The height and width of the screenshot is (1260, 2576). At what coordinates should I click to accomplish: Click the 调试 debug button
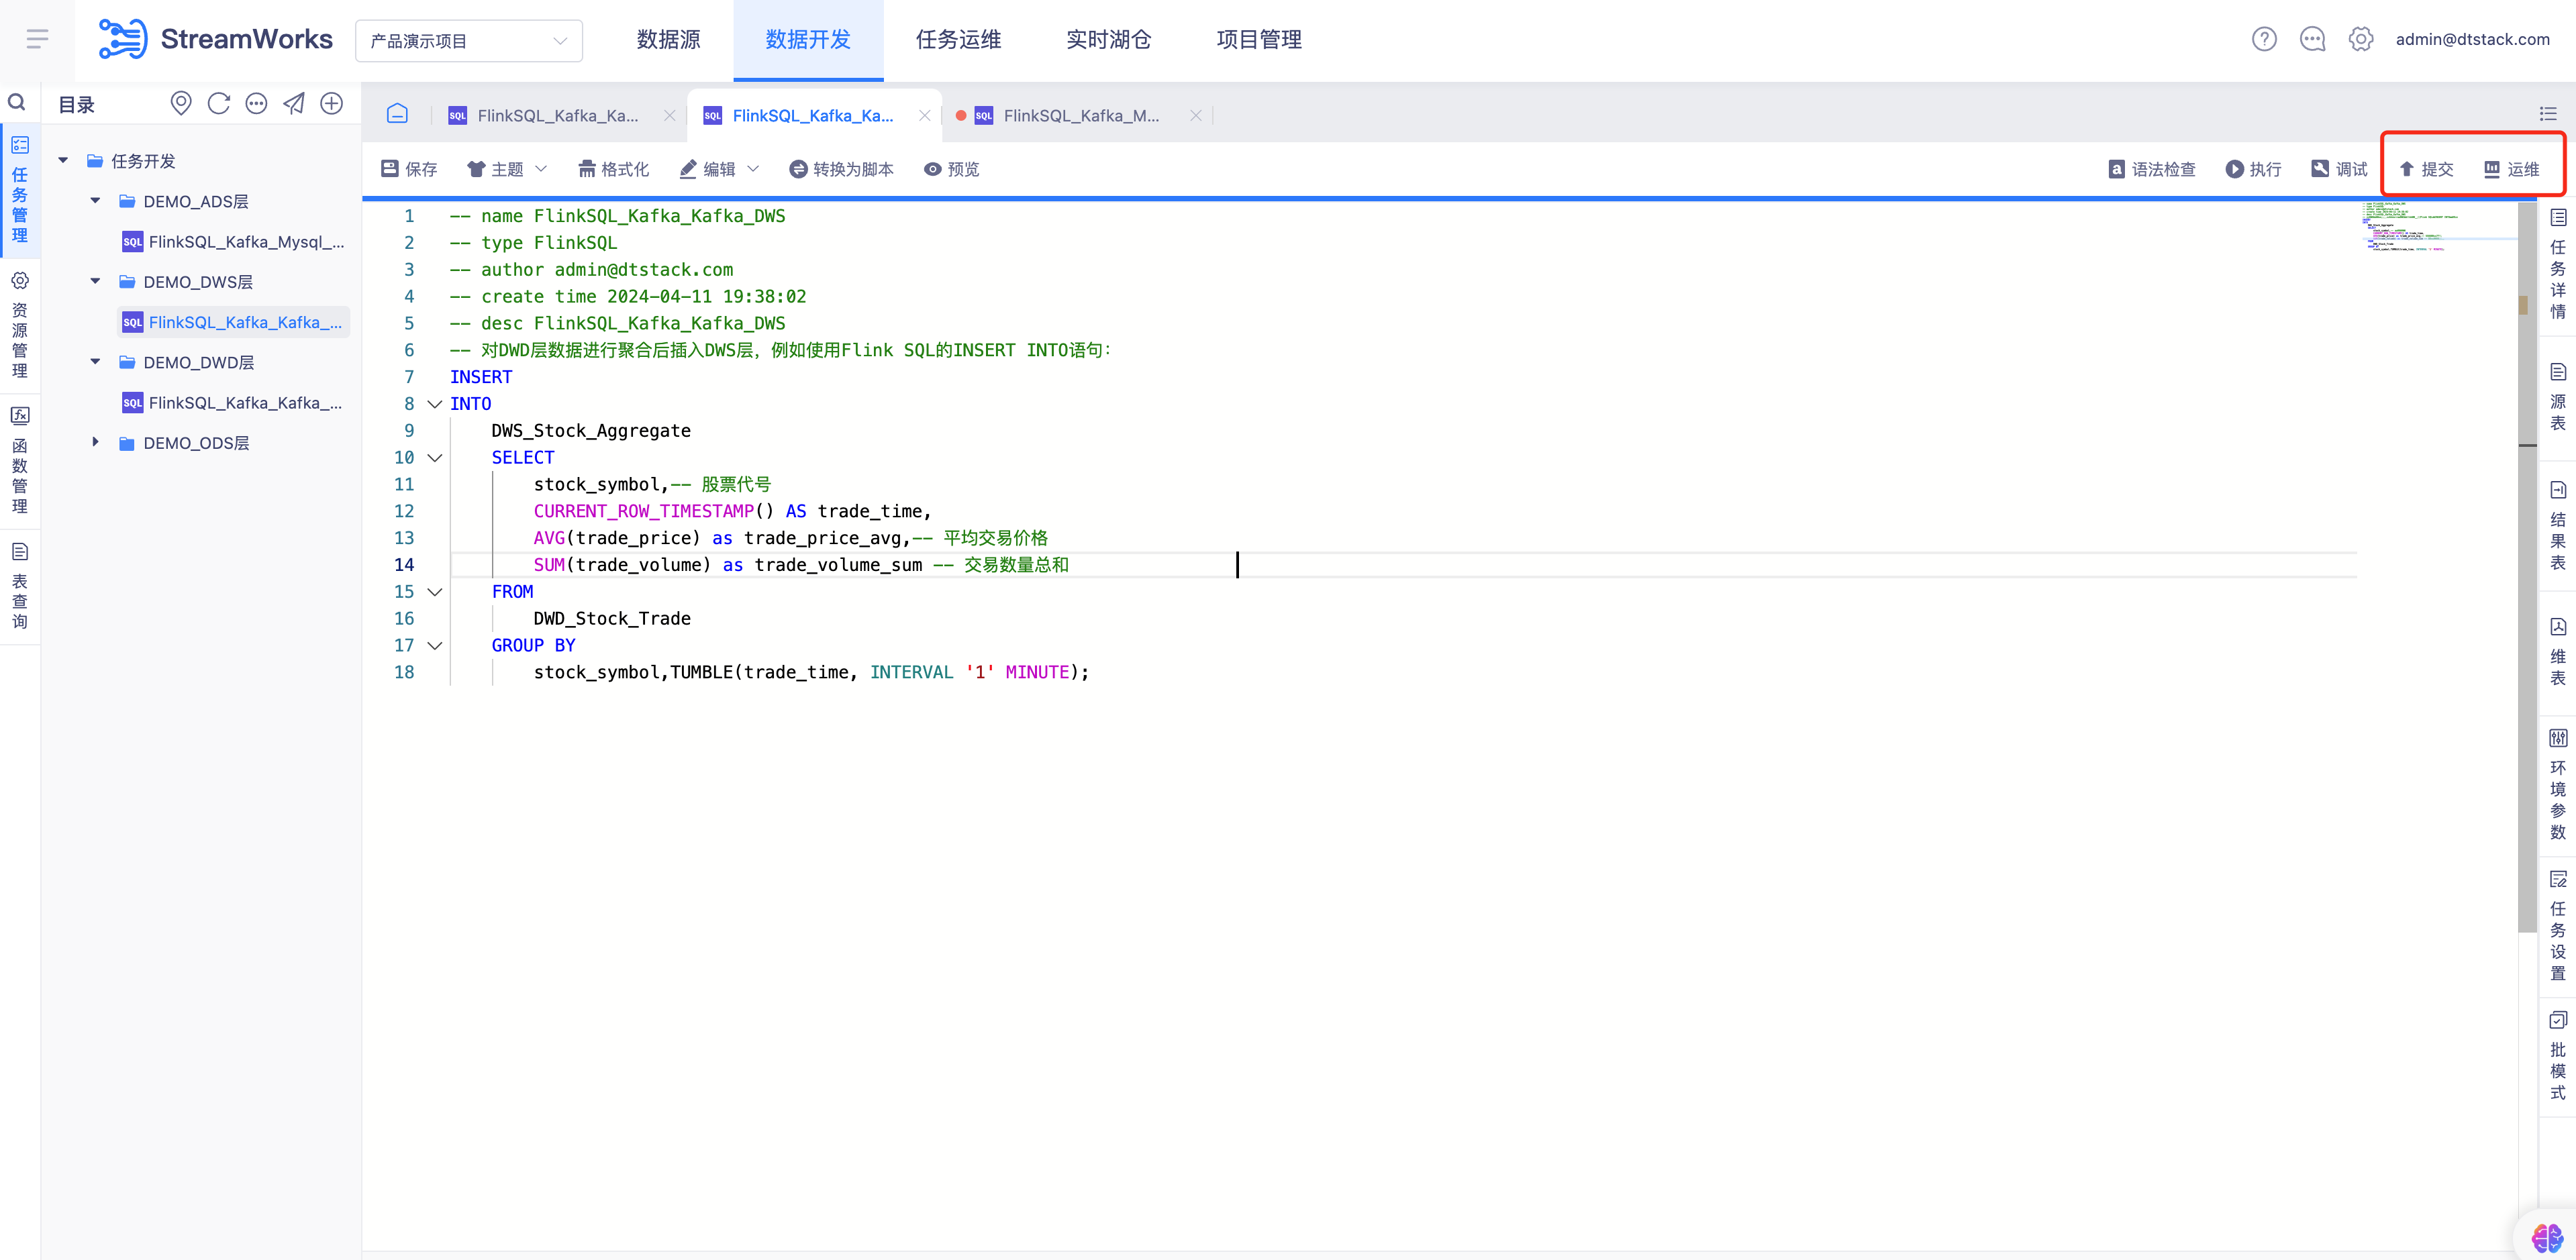click(x=2339, y=169)
